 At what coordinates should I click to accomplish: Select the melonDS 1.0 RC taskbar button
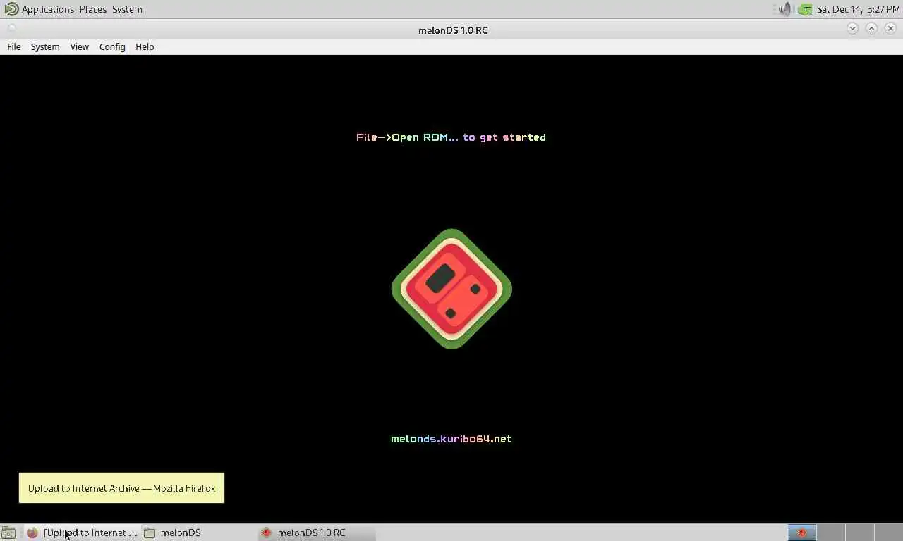[x=316, y=533]
